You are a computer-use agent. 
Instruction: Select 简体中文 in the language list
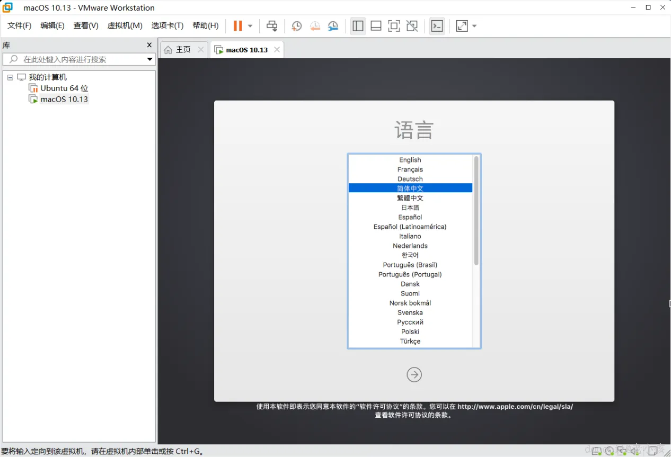tap(410, 188)
